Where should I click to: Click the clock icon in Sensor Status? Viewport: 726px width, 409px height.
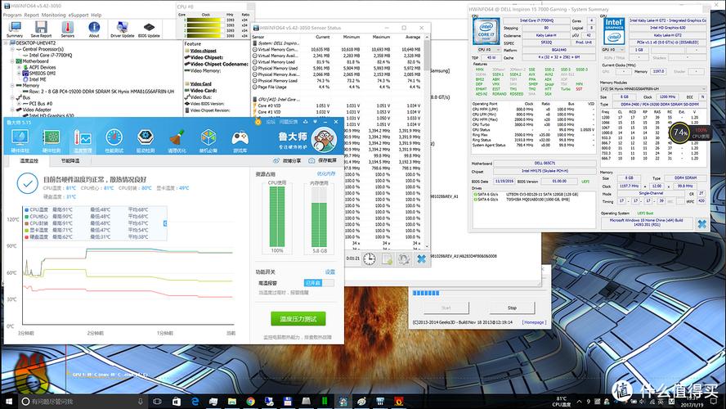pos(369,258)
